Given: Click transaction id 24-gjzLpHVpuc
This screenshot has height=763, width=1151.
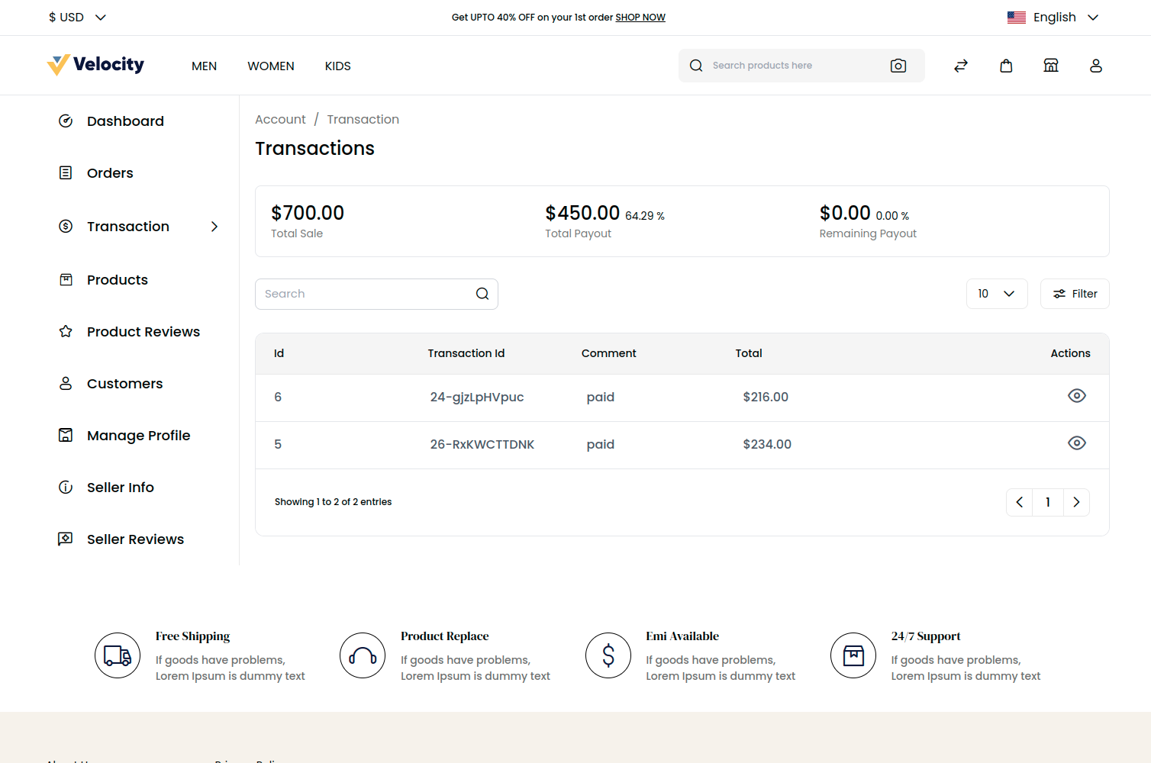Looking at the screenshot, I should click(477, 397).
